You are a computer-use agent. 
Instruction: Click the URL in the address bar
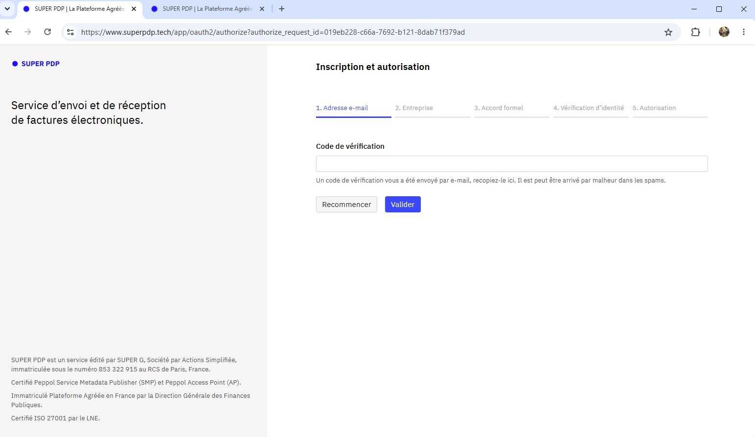[x=273, y=32]
